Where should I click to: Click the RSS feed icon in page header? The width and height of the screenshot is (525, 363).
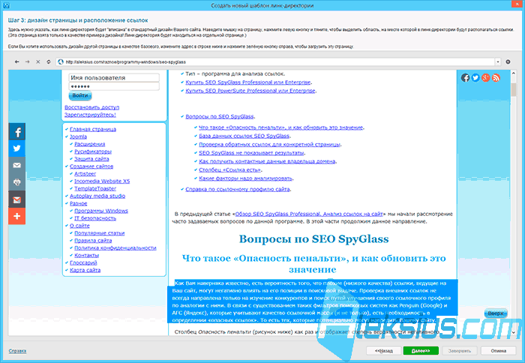click(x=496, y=78)
